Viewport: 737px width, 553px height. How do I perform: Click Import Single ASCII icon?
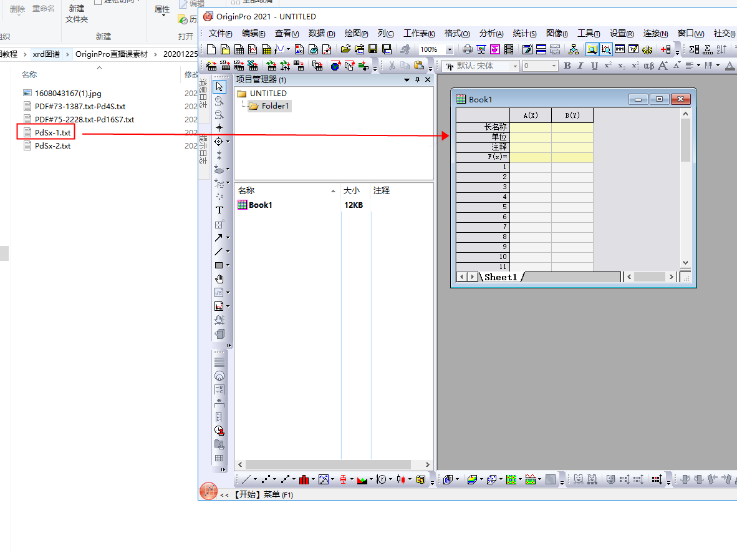[x=226, y=66]
